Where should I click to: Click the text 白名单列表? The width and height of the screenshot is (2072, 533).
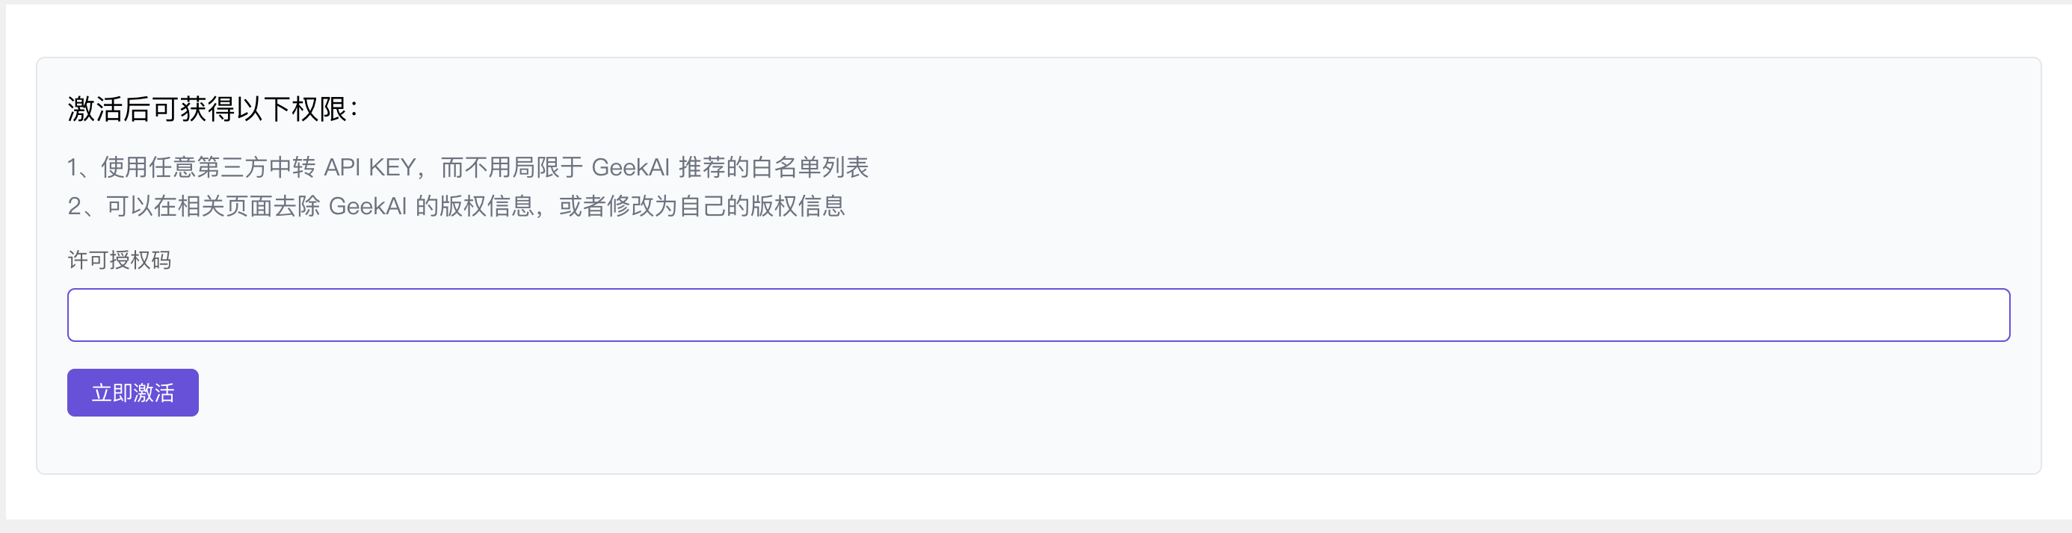(810, 167)
